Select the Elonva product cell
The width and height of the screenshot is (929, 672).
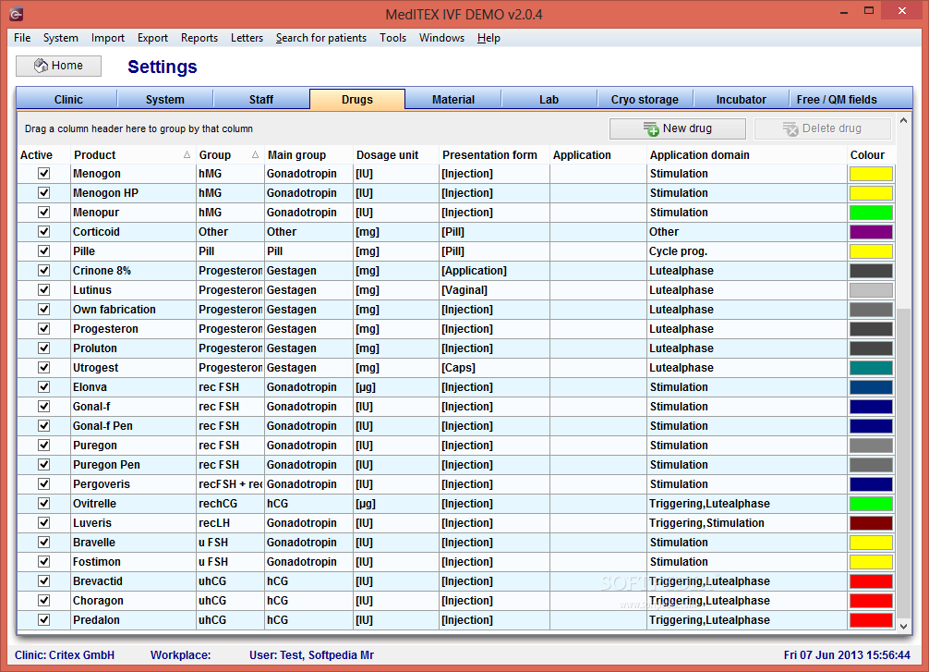133,386
